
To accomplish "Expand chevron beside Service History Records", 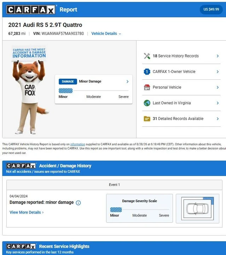I will pos(218,56).
